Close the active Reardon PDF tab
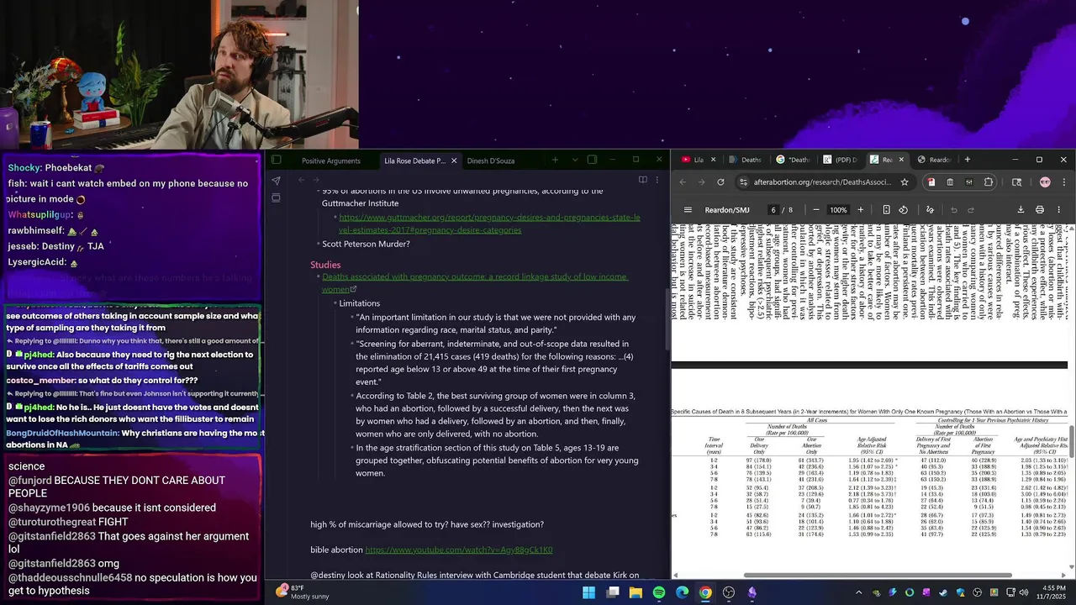The width and height of the screenshot is (1076, 605). pyautogui.click(x=901, y=160)
